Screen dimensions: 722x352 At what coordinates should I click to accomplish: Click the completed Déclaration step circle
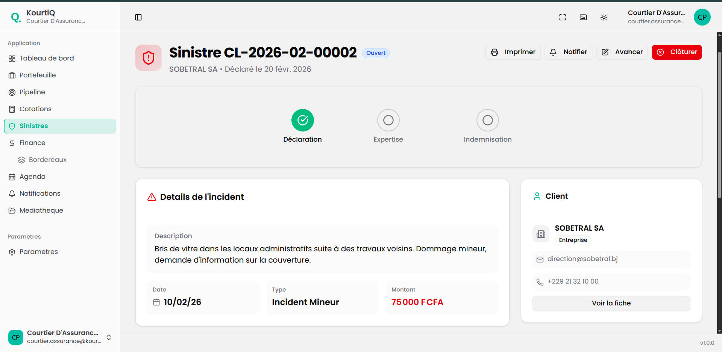302,120
